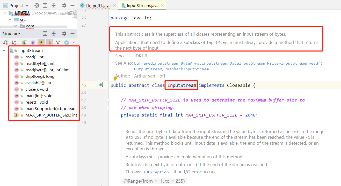Viewport: 341px width, 186px height.
Task: Open the PushbackInputStream See Also link
Action: pyautogui.click(x=186, y=69)
